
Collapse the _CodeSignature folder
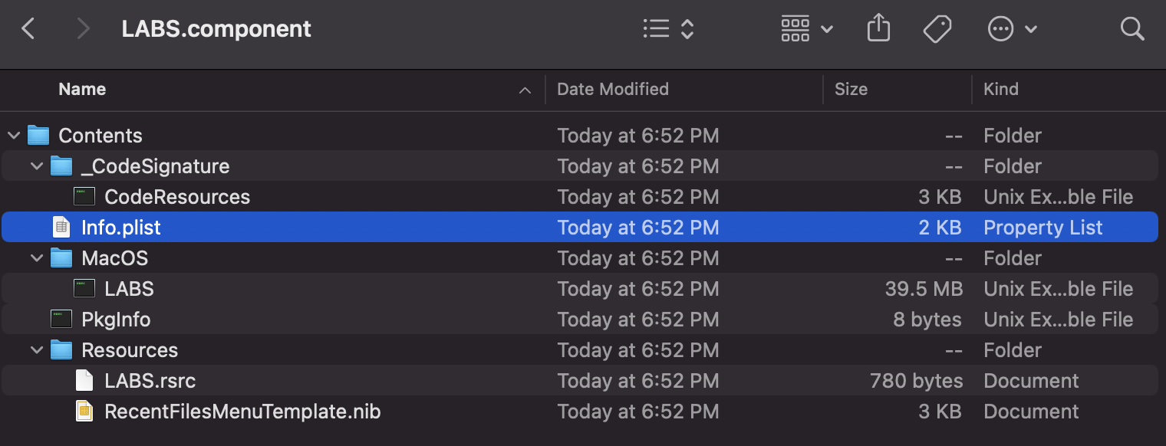37,166
